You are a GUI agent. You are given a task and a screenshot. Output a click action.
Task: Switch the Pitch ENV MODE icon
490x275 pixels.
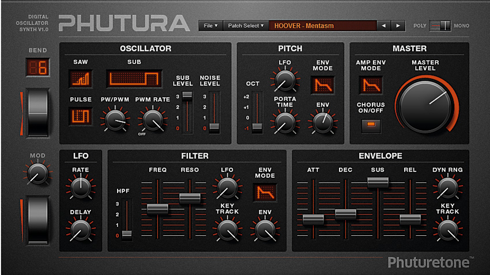[x=323, y=85]
